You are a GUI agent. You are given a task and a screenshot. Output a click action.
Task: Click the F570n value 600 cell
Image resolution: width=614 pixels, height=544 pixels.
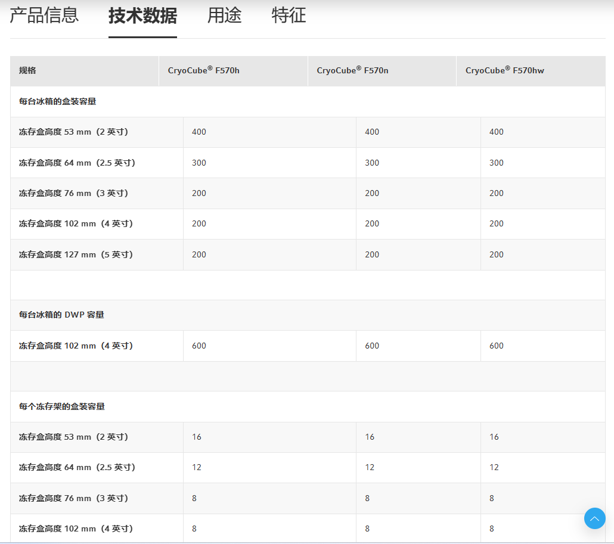(x=418, y=346)
